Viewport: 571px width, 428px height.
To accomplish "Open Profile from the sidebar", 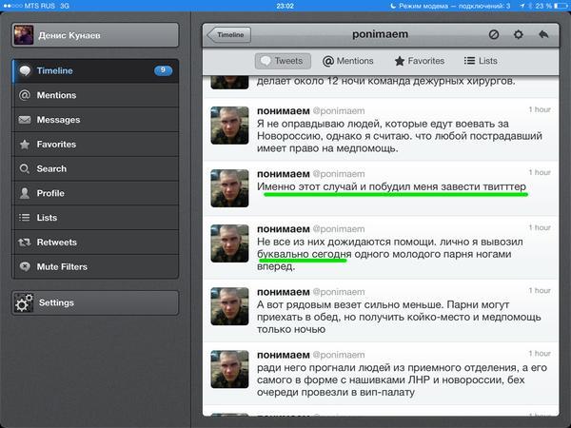I will (x=94, y=193).
